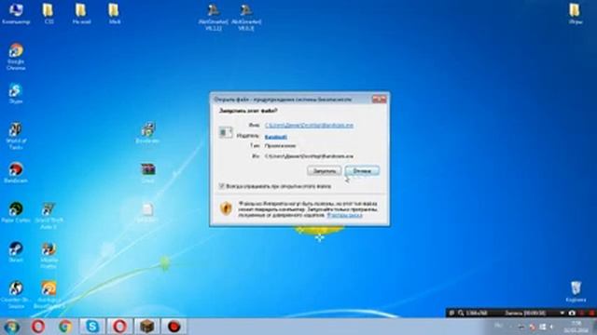Open the taskbar clock and date
Screen dimensions: 597x335
click(576, 327)
